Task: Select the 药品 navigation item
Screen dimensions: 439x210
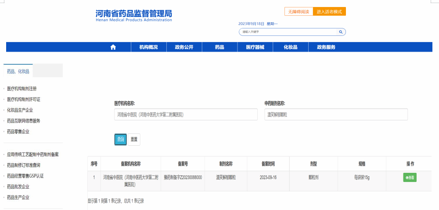Action: tap(219, 47)
